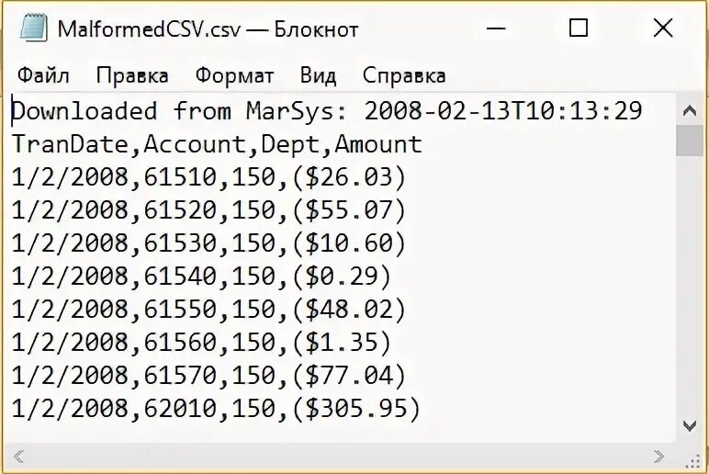Viewport: 709px width, 474px height.
Task: Open the Правка menu
Action: click(x=132, y=75)
